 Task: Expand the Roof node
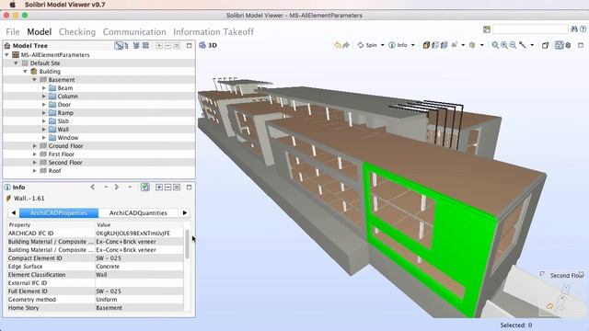tap(35, 170)
